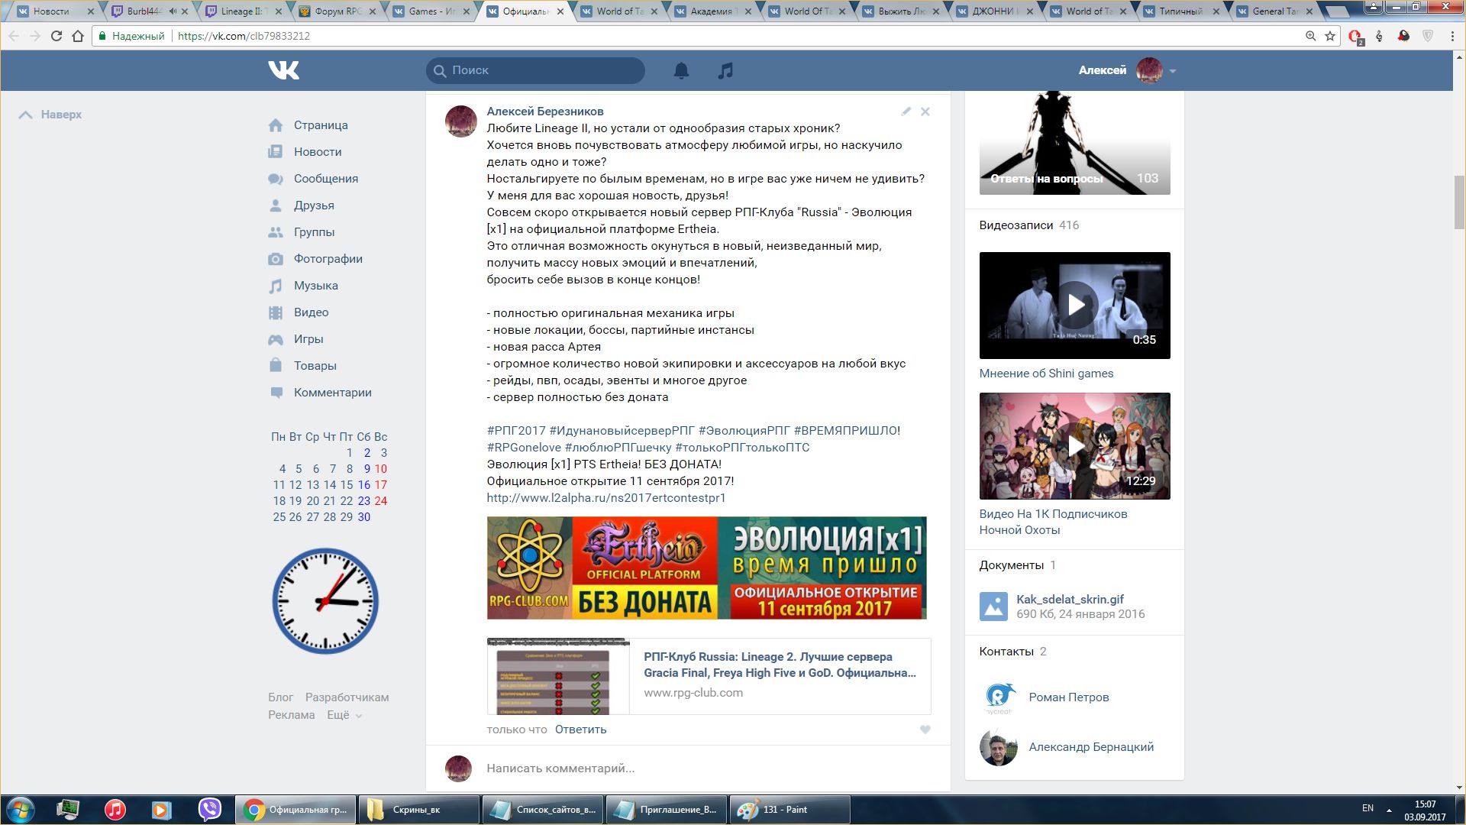The width and height of the screenshot is (1466, 825).
Task: Click the Группы people icon
Action: pyautogui.click(x=276, y=232)
